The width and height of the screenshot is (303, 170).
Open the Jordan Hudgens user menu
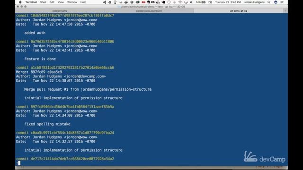[254, 2]
